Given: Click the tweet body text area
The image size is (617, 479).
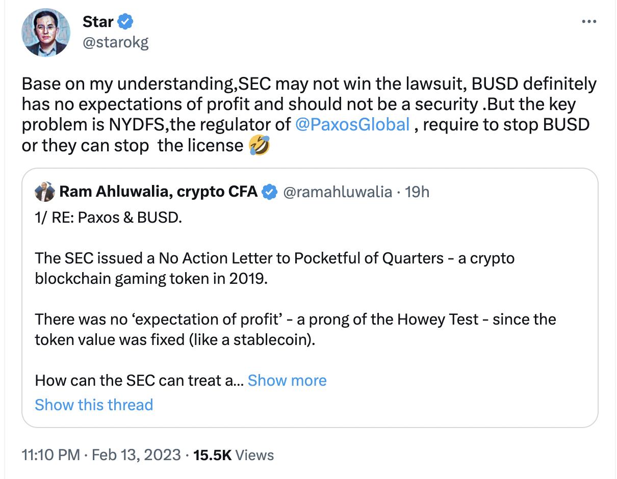Looking at the screenshot, I should (255, 103).
